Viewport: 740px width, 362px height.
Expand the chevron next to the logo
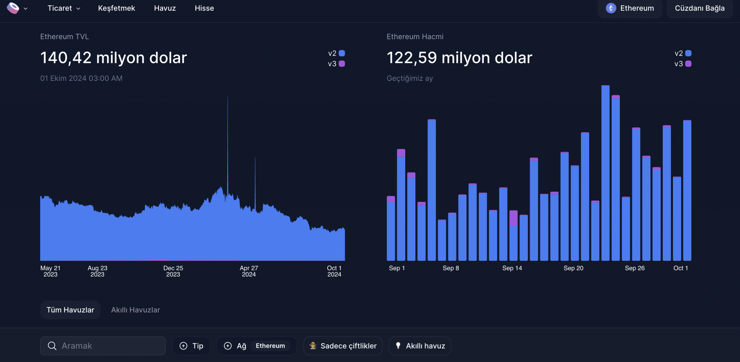pos(26,9)
